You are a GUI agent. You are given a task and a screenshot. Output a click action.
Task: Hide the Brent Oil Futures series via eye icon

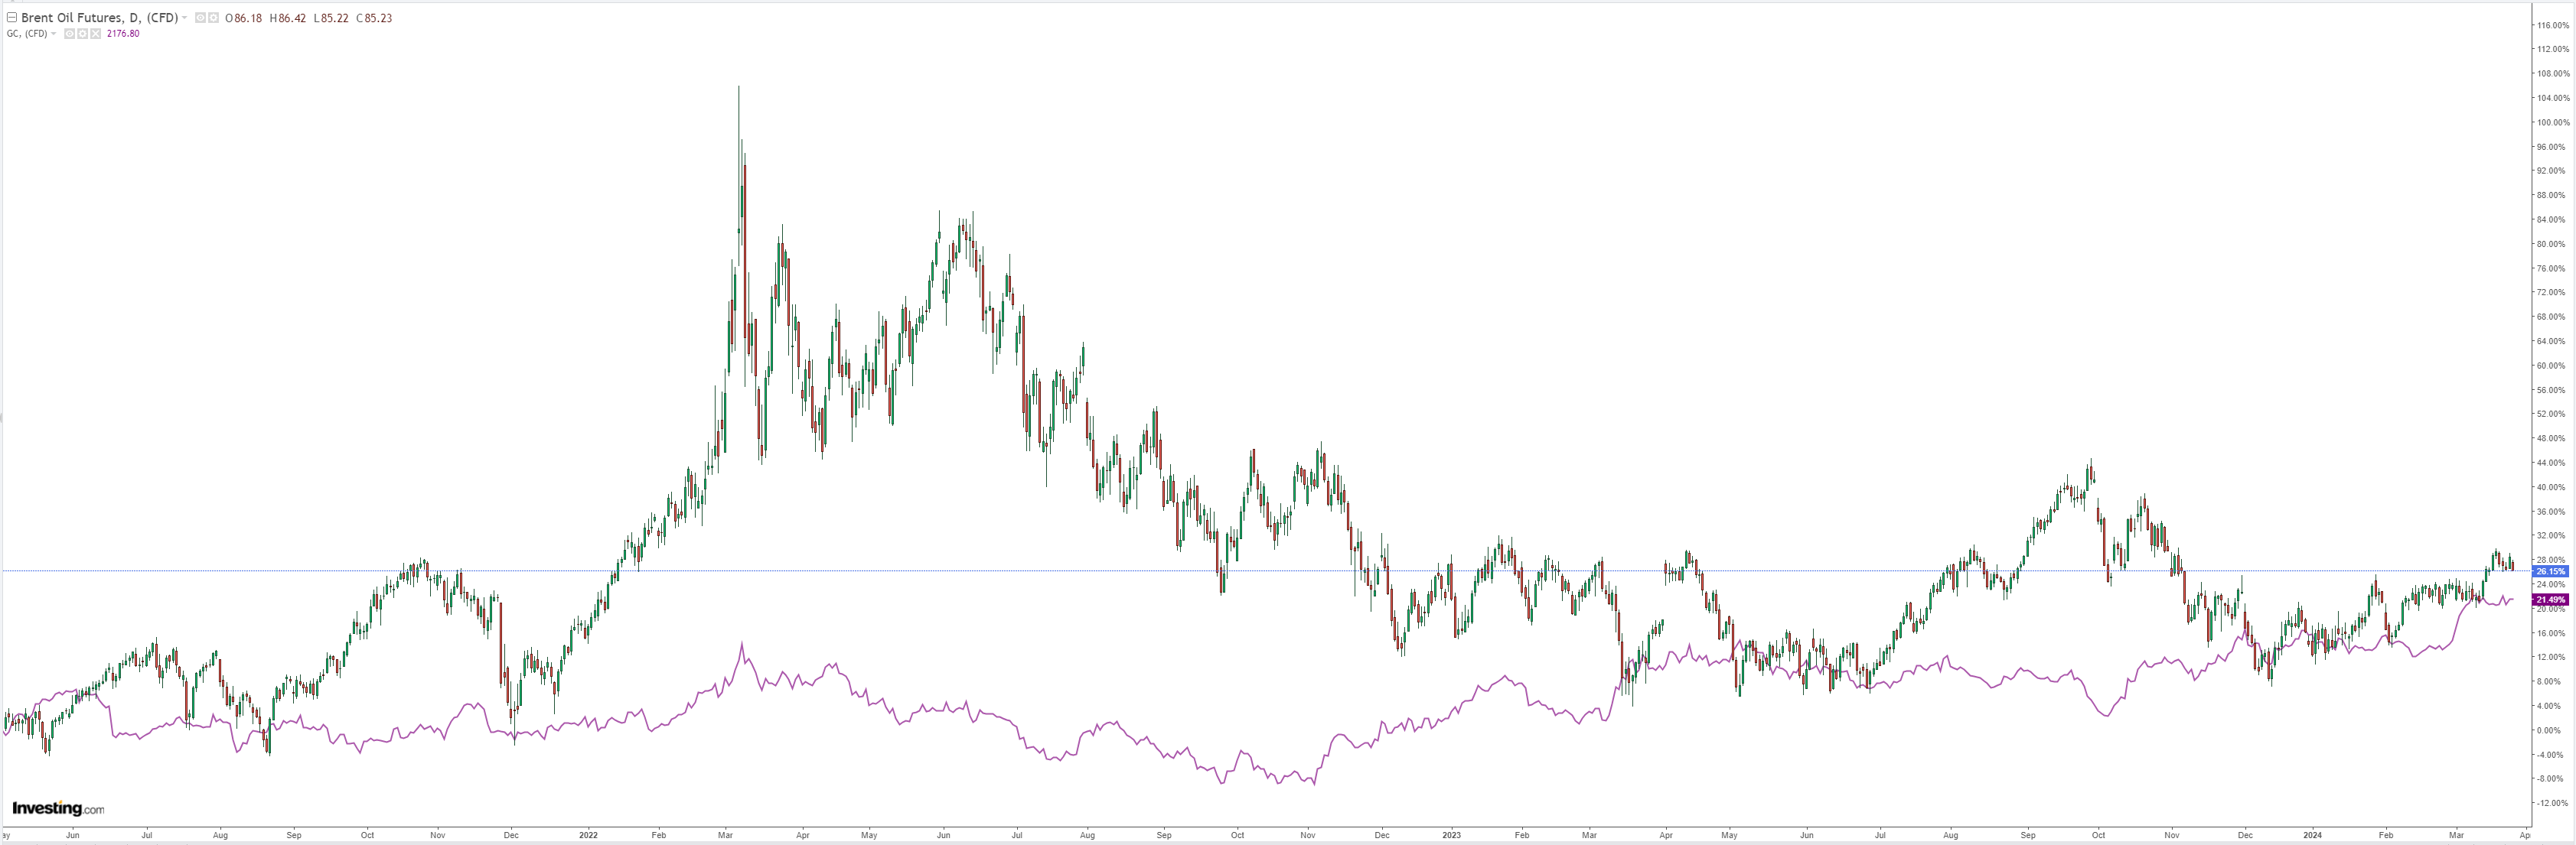pyautogui.click(x=201, y=18)
